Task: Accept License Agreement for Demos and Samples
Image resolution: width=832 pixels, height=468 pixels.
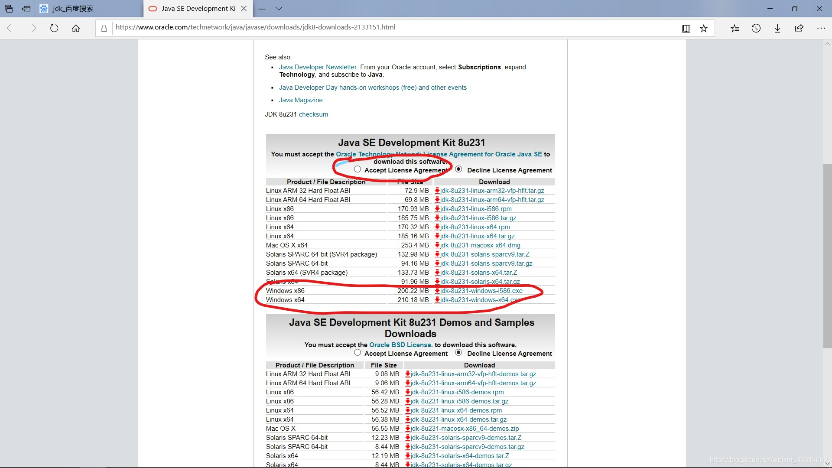Action: pyautogui.click(x=357, y=353)
